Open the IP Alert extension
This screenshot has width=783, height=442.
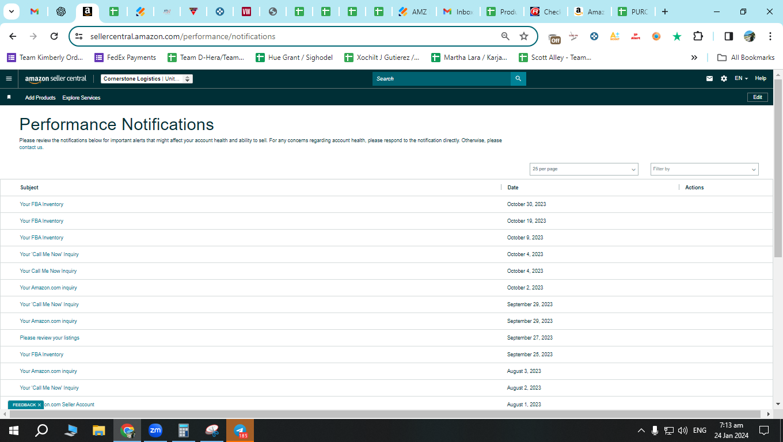(635, 36)
